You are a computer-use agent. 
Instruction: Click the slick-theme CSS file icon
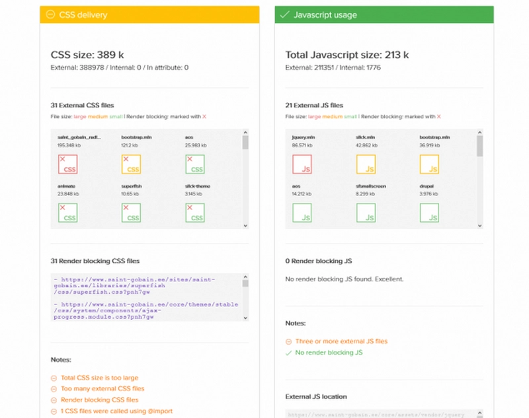195,212
